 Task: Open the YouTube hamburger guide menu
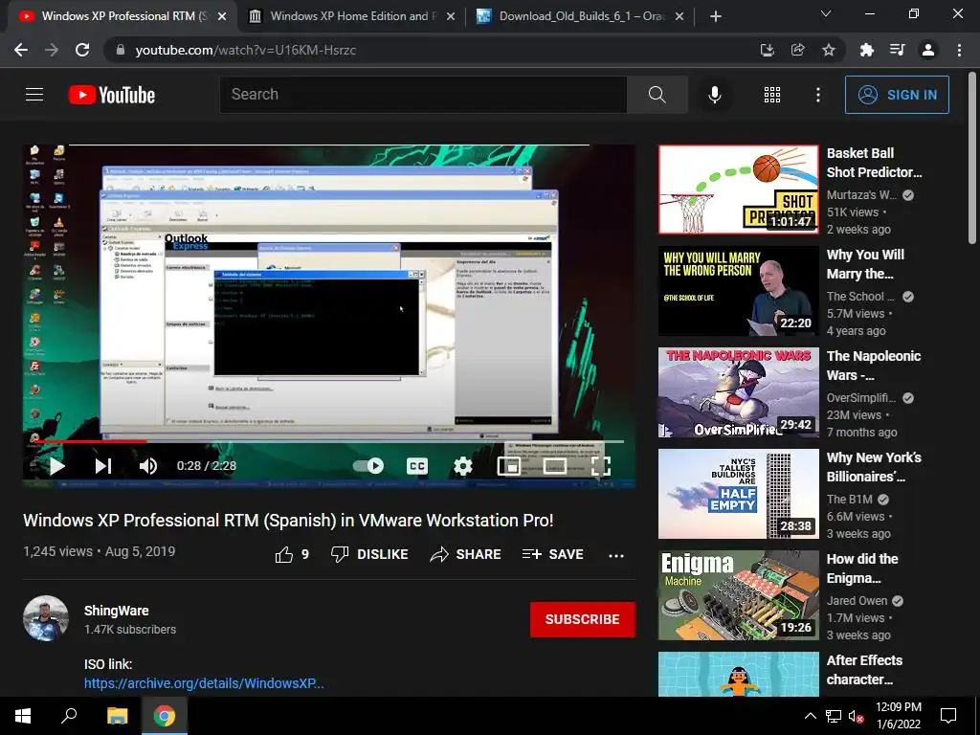[34, 95]
